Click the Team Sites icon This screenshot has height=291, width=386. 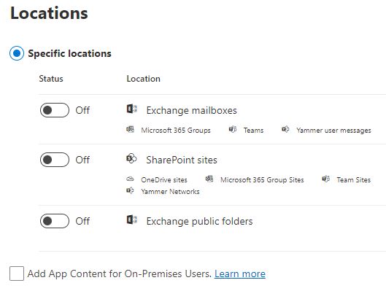click(x=326, y=179)
